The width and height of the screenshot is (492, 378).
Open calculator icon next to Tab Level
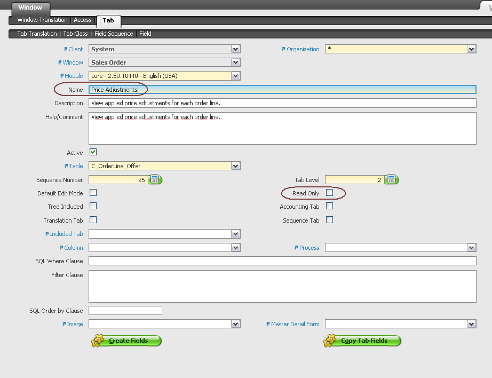pos(391,179)
